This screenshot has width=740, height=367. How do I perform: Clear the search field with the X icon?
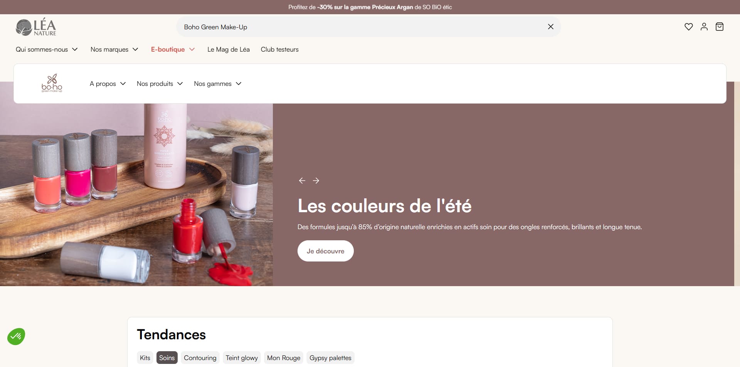(x=550, y=27)
